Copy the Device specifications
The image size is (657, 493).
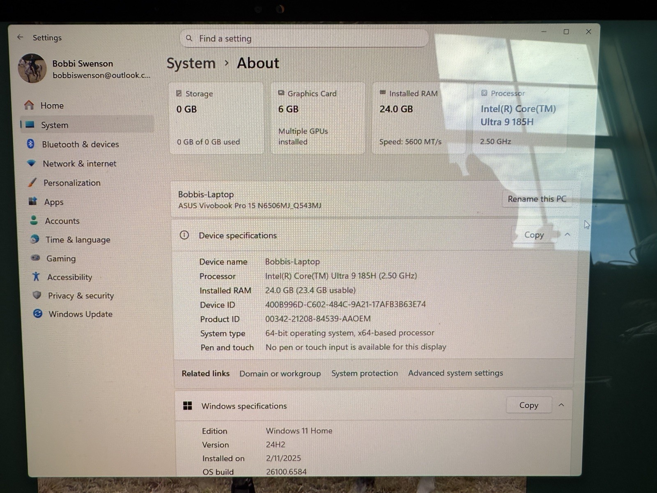[x=534, y=235]
